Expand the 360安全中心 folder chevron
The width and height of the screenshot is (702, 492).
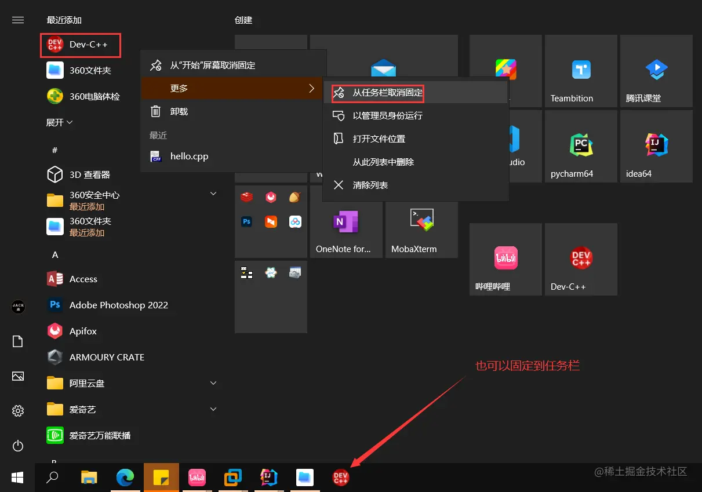213,194
